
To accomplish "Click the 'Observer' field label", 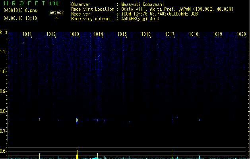I will click(81, 4).
